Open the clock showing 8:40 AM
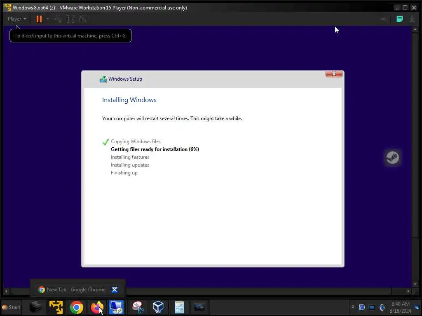The width and height of the screenshot is (422, 316). coord(400,307)
